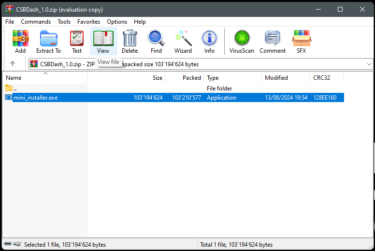Start VirusScan on the archive
Viewport: 375px width, 251px height.
click(x=242, y=41)
